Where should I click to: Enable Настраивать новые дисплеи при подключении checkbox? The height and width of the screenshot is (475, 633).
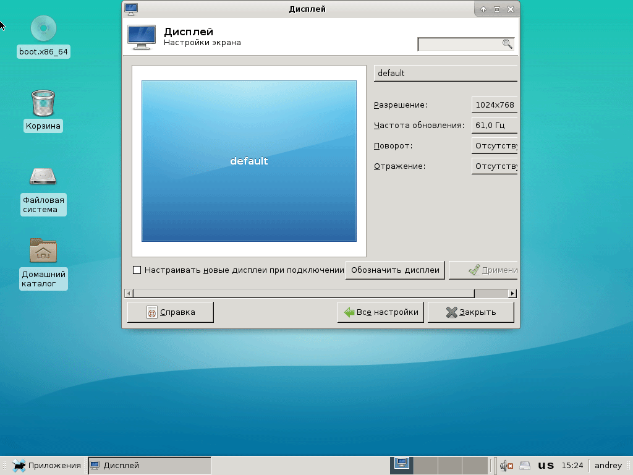pos(137,270)
